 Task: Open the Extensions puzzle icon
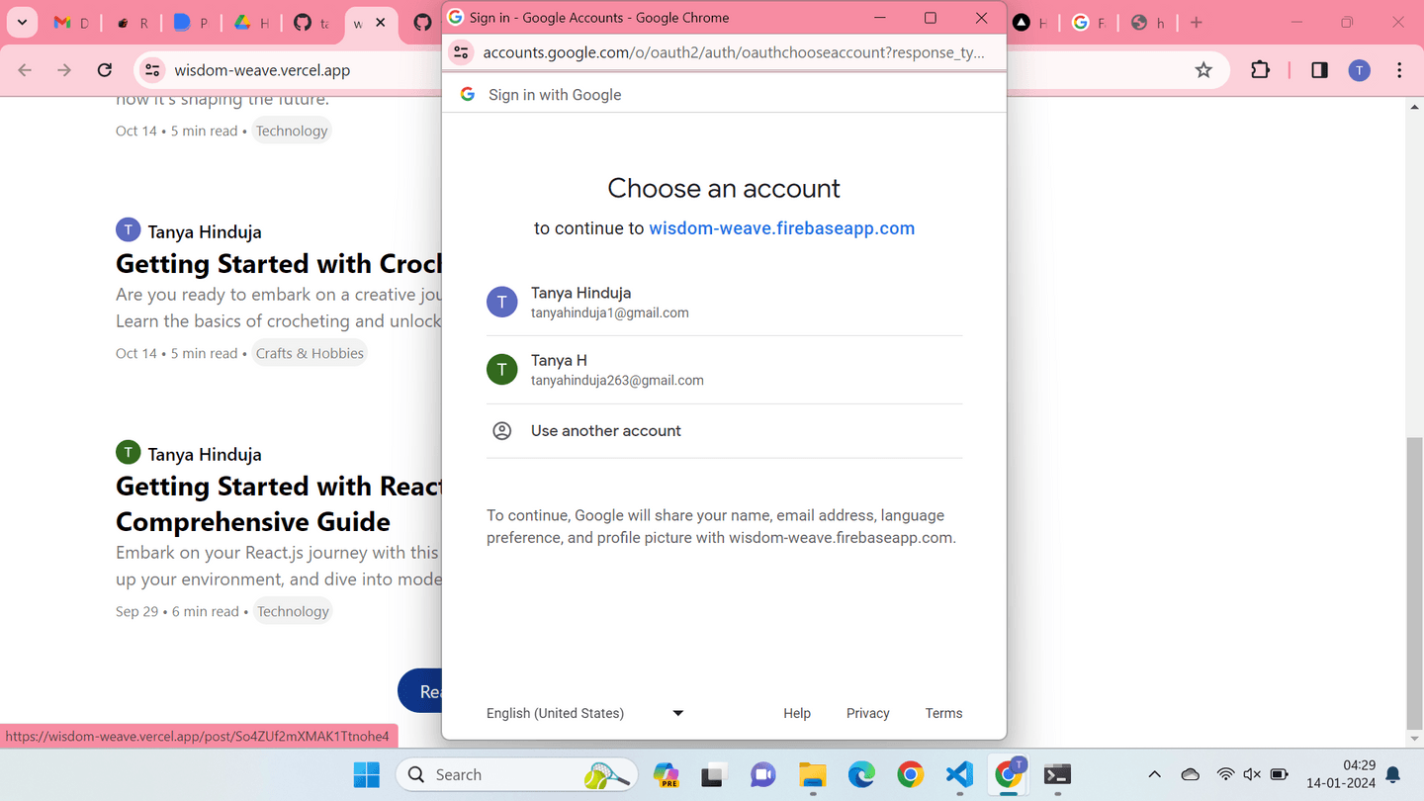[1260, 70]
